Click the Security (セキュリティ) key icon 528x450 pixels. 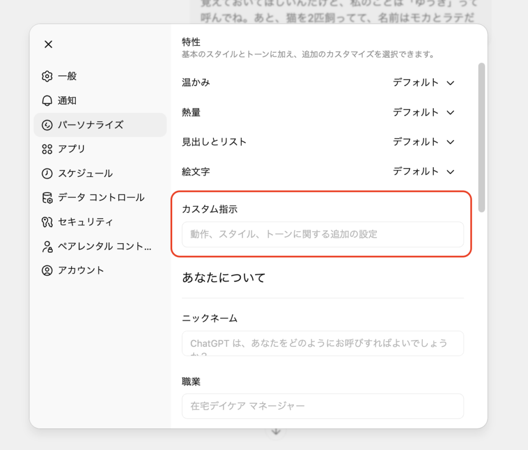pos(47,222)
